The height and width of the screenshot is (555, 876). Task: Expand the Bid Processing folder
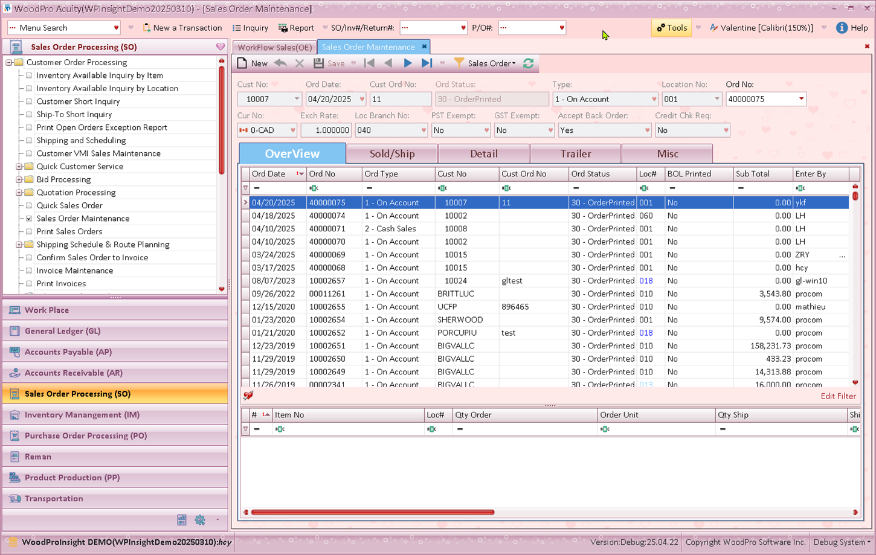19,179
